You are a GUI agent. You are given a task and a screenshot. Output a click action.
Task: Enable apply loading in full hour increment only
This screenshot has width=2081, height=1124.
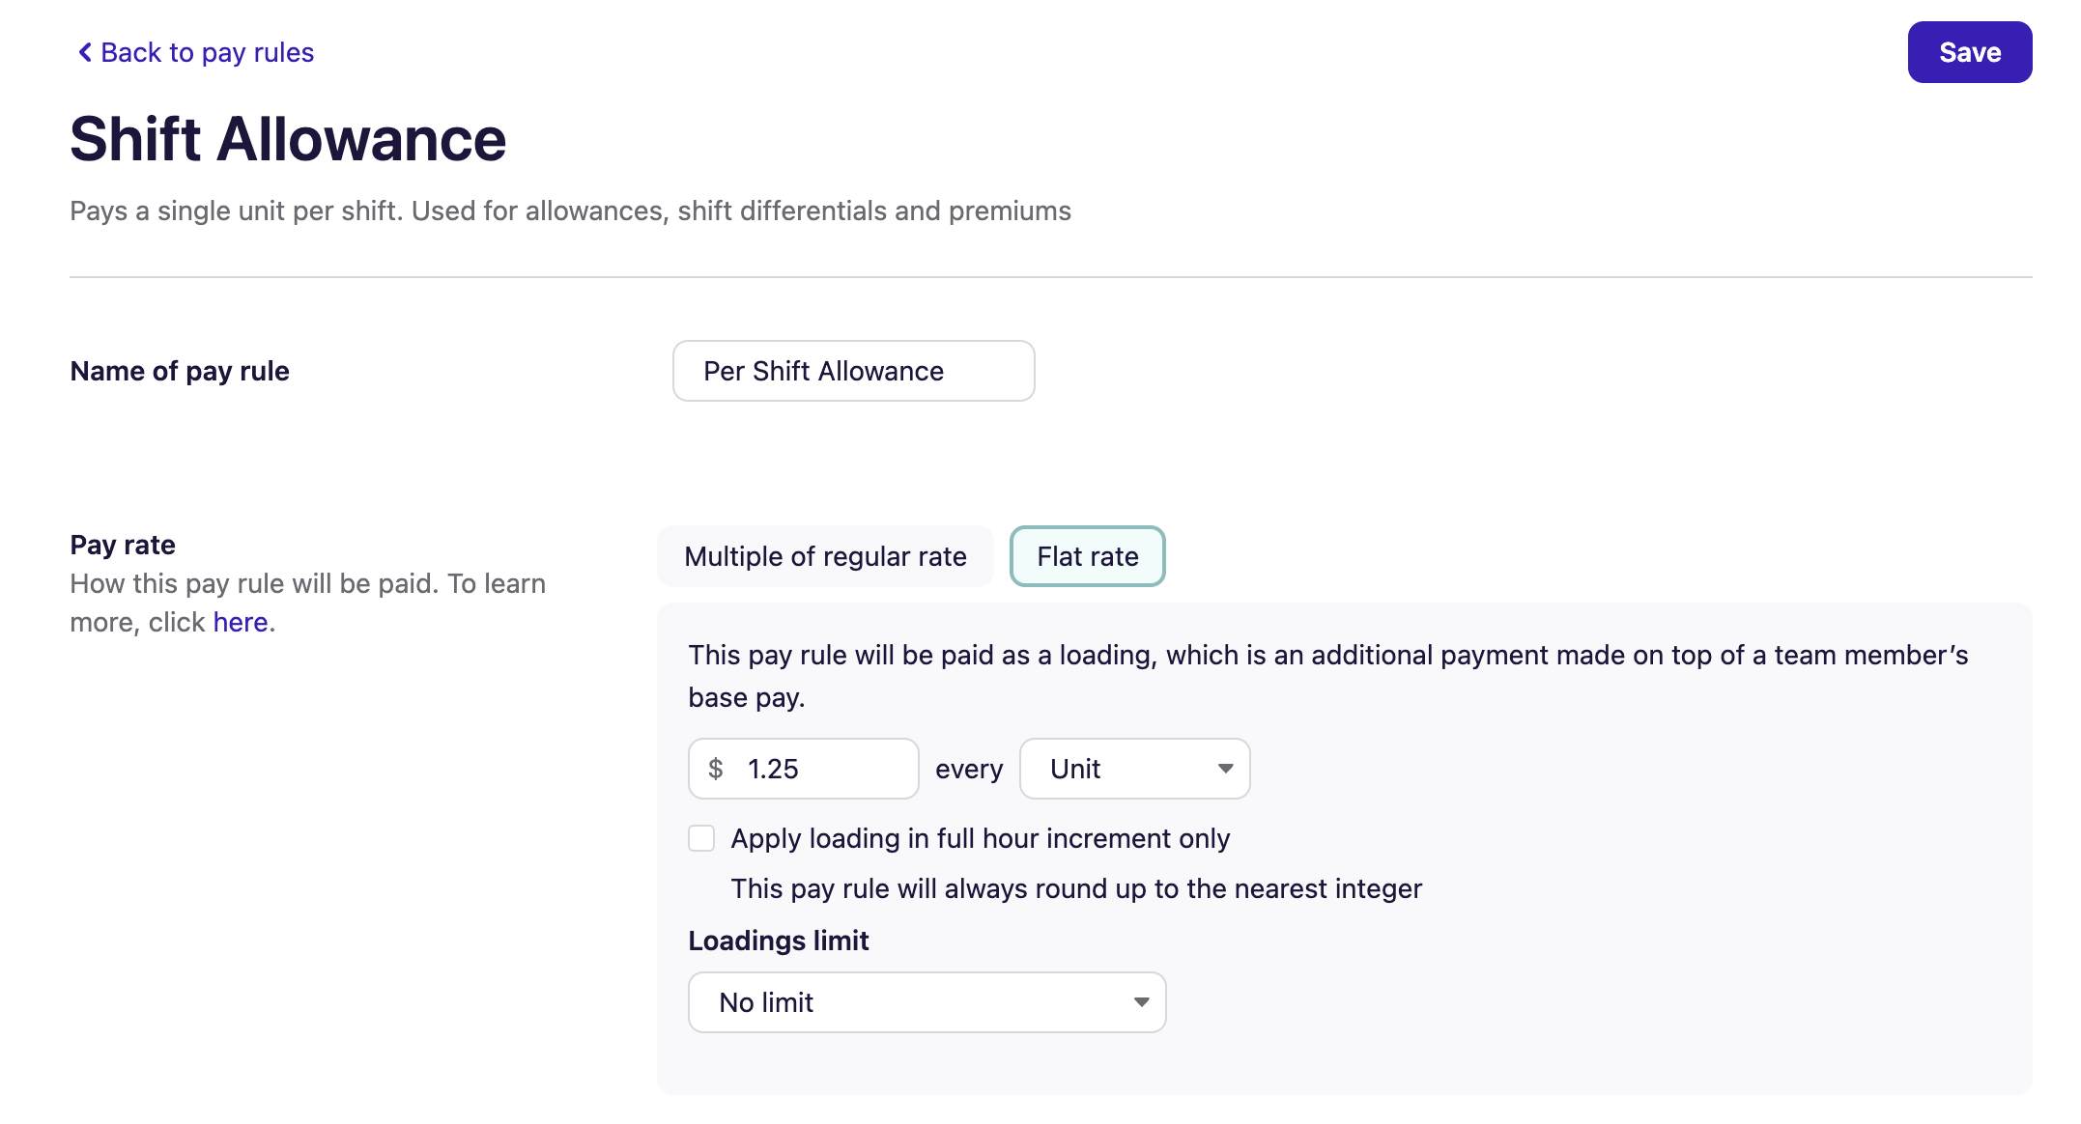[701, 838]
